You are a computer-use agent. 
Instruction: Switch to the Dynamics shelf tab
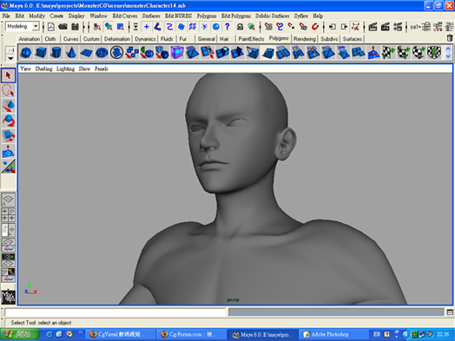pyautogui.click(x=145, y=39)
